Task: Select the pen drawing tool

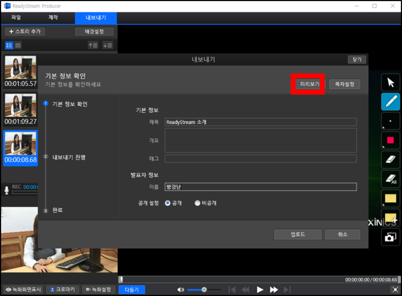Action: tap(391, 102)
